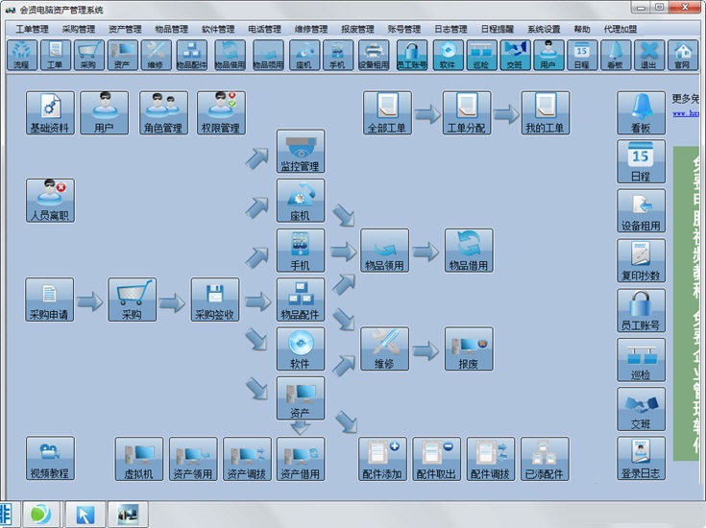Click the 复印抄数 copy count sidebar icon
The height and width of the screenshot is (528, 706).
[x=641, y=261]
